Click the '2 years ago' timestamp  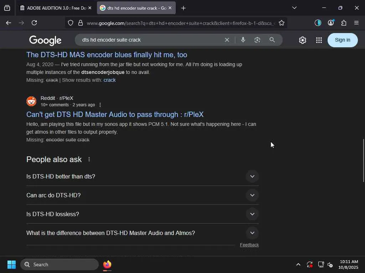coord(84,105)
